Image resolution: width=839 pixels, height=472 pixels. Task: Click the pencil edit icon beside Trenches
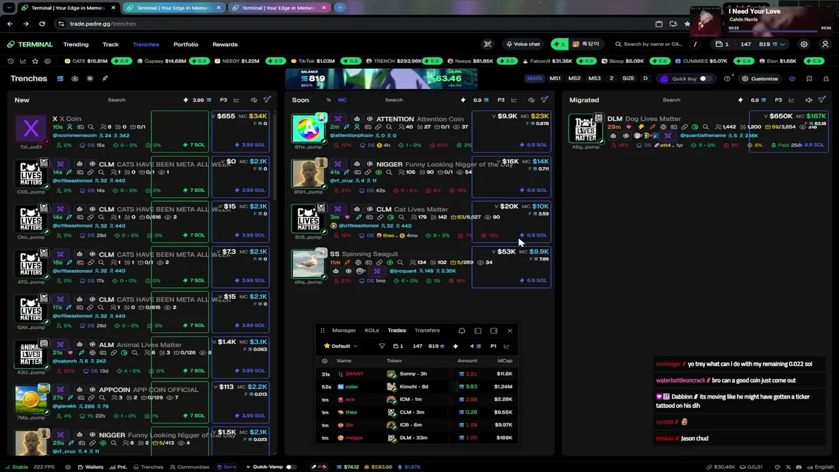coord(105,79)
